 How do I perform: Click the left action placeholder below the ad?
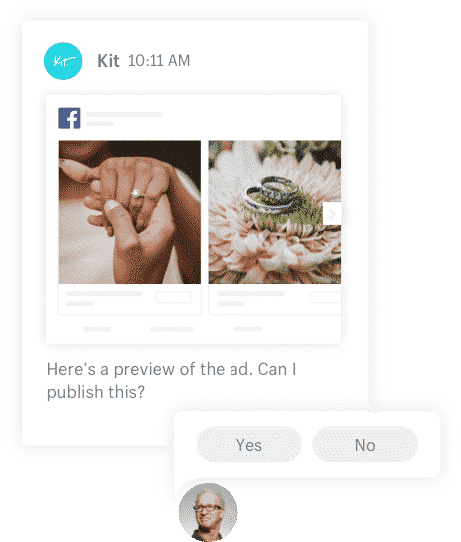97,329
